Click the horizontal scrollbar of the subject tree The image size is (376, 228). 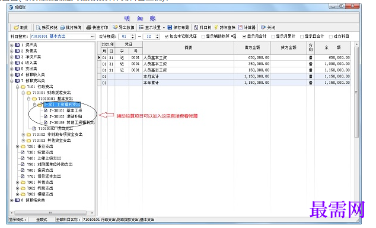[50, 213]
